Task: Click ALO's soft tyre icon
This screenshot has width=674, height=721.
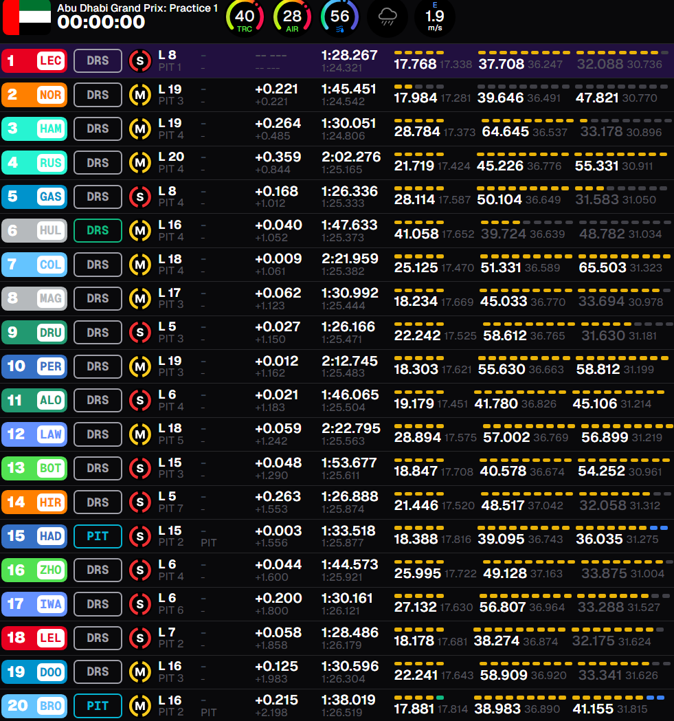Action: pos(140,401)
